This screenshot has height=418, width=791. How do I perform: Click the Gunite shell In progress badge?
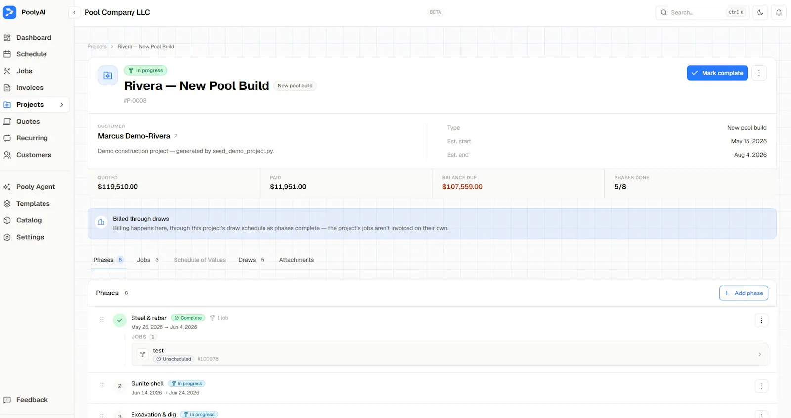[x=186, y=384]
